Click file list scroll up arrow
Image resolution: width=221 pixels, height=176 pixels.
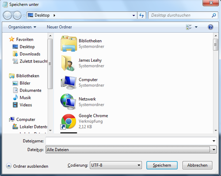tap(216, 36)
